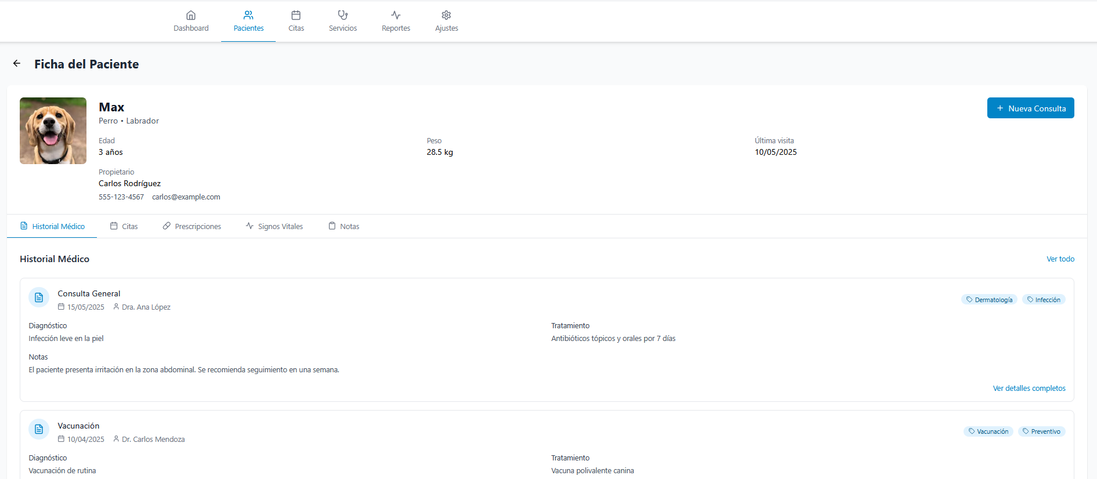Click the person icon beside Dr. Carlos Mendoza
Image resolution: width=1097 pixels, height=479 pixels.
coord(116,439)
